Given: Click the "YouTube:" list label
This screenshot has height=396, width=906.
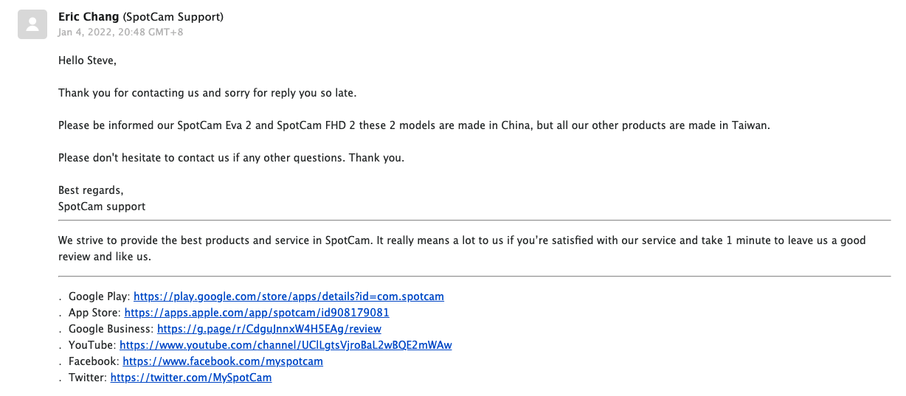Looking at the screenshot, I should point(92,345).
